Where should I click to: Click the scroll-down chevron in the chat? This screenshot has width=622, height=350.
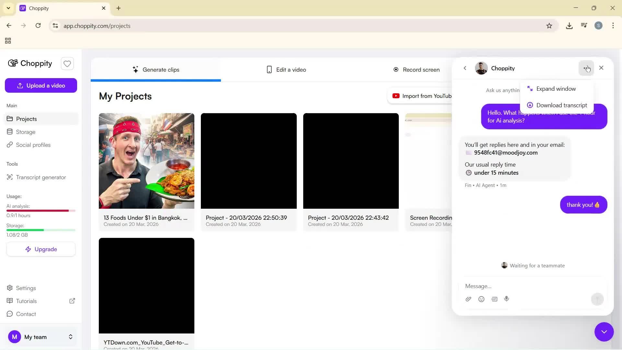pos(604,332)
